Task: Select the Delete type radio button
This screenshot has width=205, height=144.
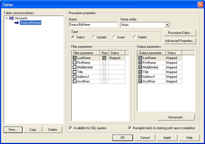Action: point(135,37)
